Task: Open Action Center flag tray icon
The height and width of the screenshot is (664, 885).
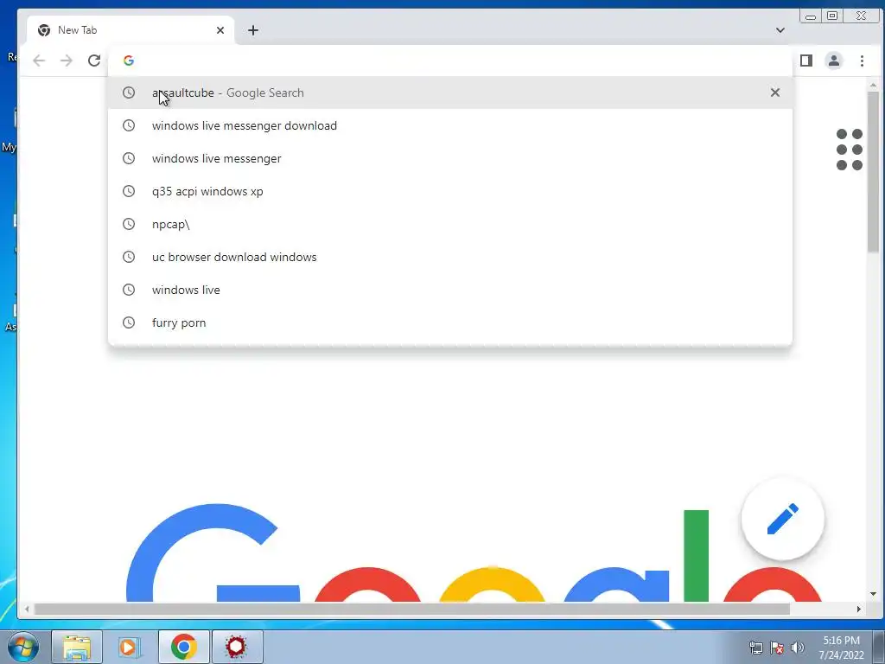Action: coord(777,648)
